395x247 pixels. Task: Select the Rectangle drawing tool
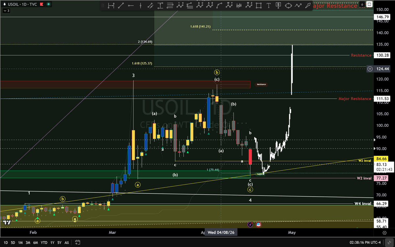tap(259, 6)
